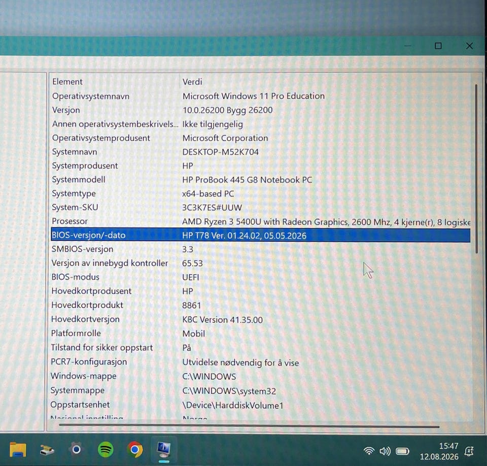
Task: Open Wi-Fi network status icon
Action: 369,451
